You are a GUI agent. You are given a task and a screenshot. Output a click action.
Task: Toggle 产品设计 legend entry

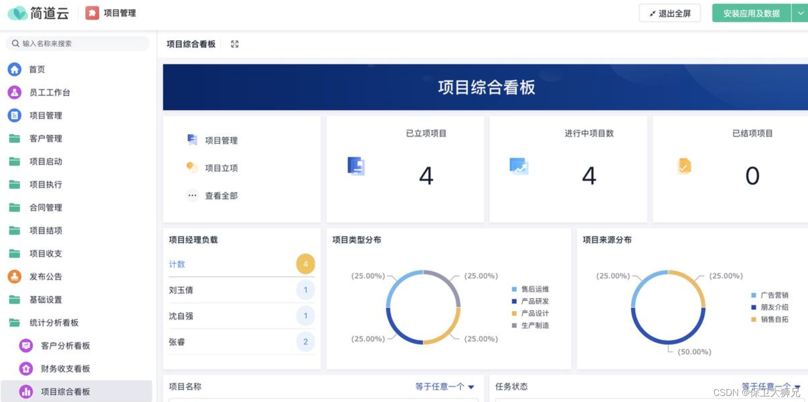[530, 313]
